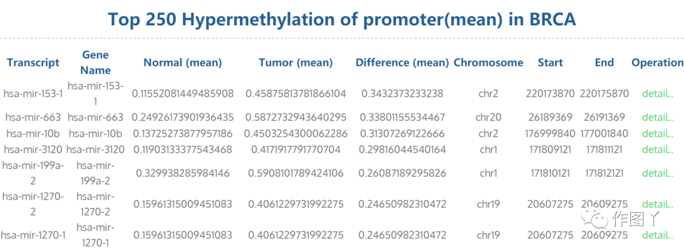The image size is (684, 249).
Task: Click the Difference (mean) column header
Action: [x=402, y=62]
